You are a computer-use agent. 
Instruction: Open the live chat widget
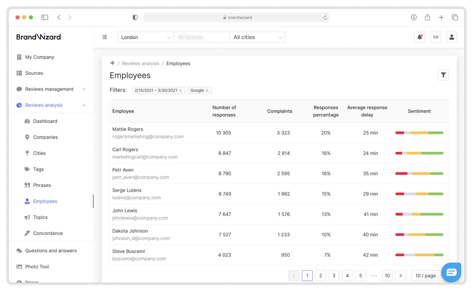coord(451,272)
